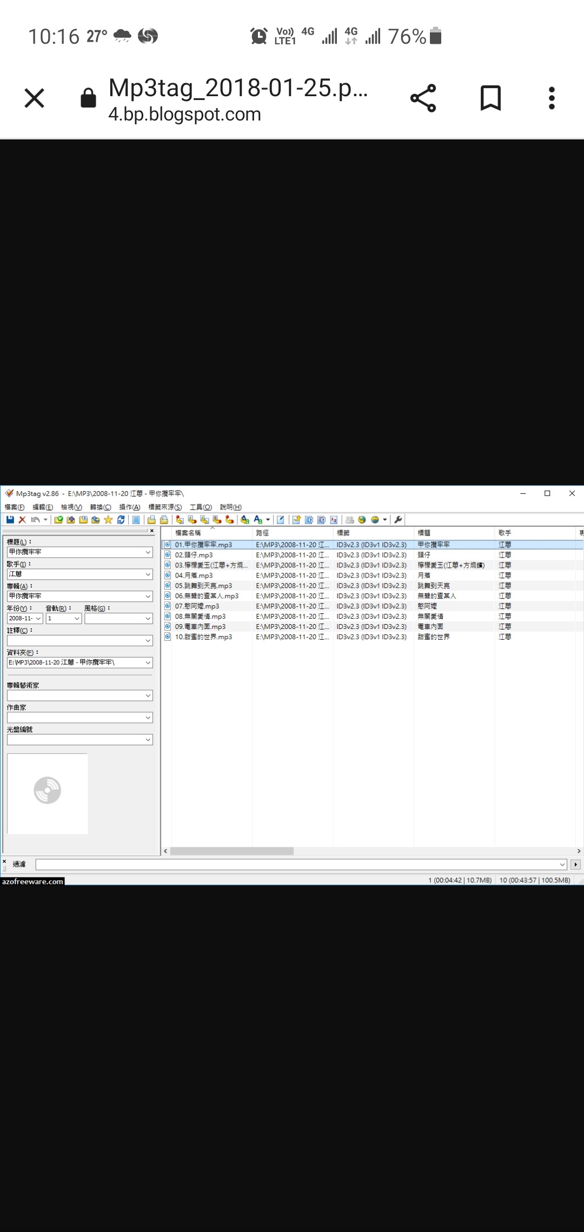
Task: Click the Save tag floppy disk icon
Action: point(10,520)
